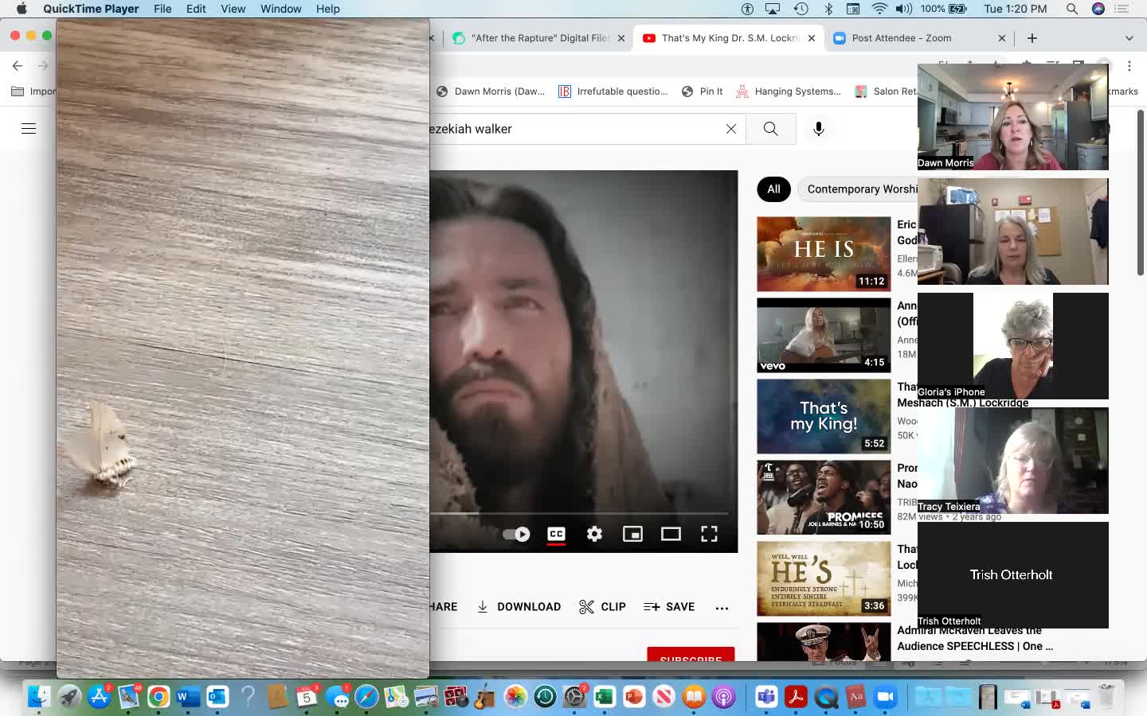The image size is (1147, 716).
Task: Close the Post Attendee - Zoom tab
Action: click(x=1002, y=38)
